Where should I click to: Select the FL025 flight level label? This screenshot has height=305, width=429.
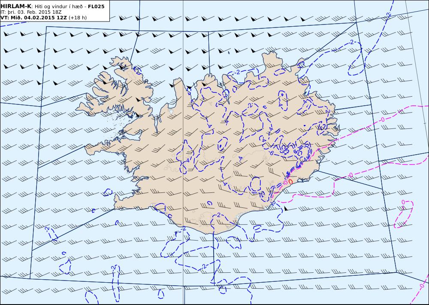click(96, 6)
